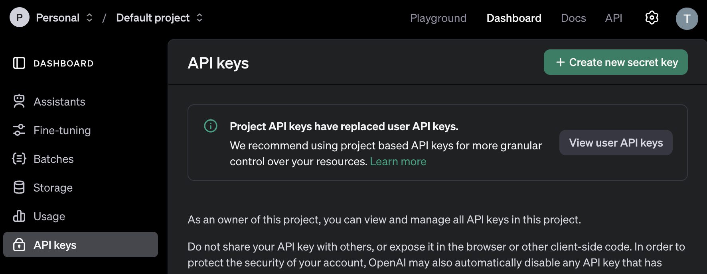Screen dimensions: 707x274
Task: Click the Fine-tuning sliders icon
Action: [x=19, y=130]
